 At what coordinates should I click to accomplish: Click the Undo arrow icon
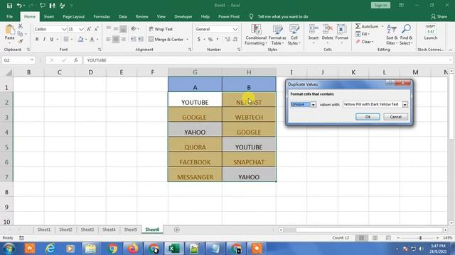tap(19, 6)
